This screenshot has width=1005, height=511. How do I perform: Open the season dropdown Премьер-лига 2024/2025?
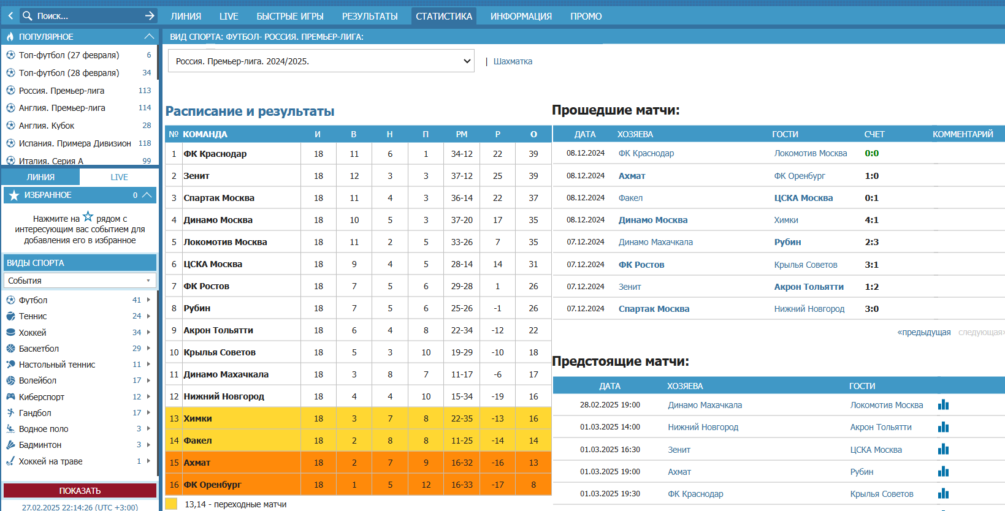click(321, 61)
